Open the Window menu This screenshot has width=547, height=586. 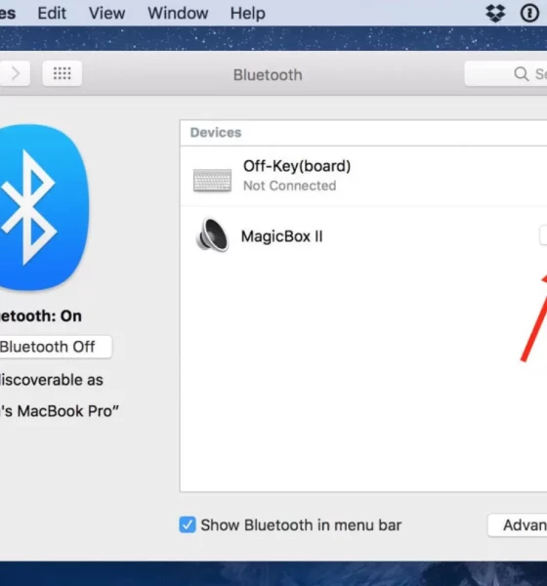pos(178,14)
